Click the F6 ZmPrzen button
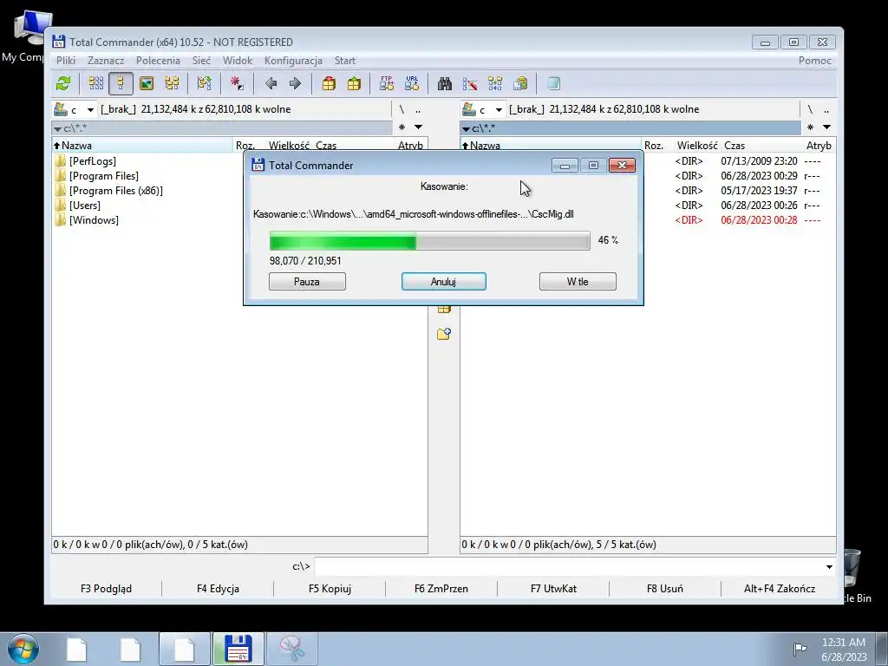 [x=441, y=589]
